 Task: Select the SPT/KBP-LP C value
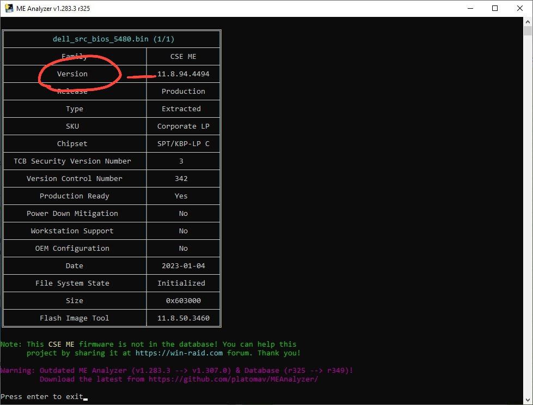pyautogui.click(x=183, y=143)
